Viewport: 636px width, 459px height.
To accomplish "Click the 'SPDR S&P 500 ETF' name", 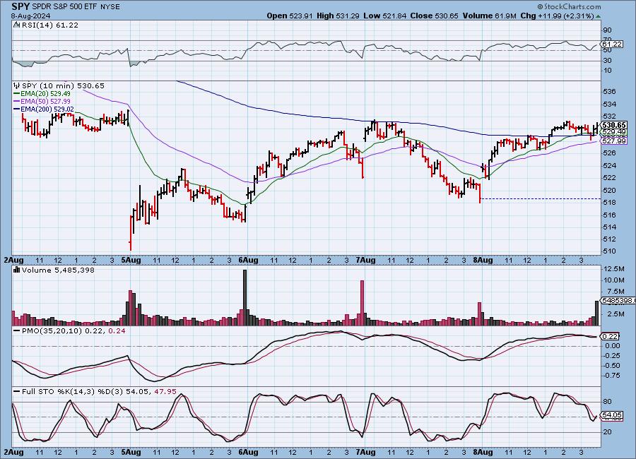I will coord(65,7).
